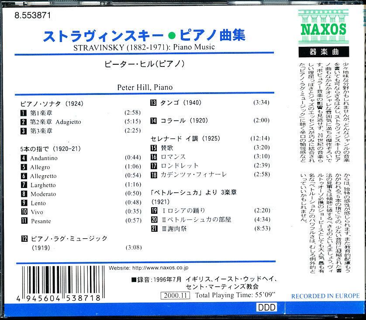Viewport: 366px width, 320px height.
Task: Click the ピアノ・ソナタ (1924) heading
Action: pos(52,104)
